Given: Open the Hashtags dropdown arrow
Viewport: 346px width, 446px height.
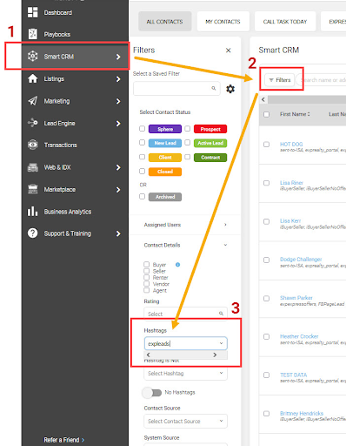Looking at the screenshot, I should 221,343.
